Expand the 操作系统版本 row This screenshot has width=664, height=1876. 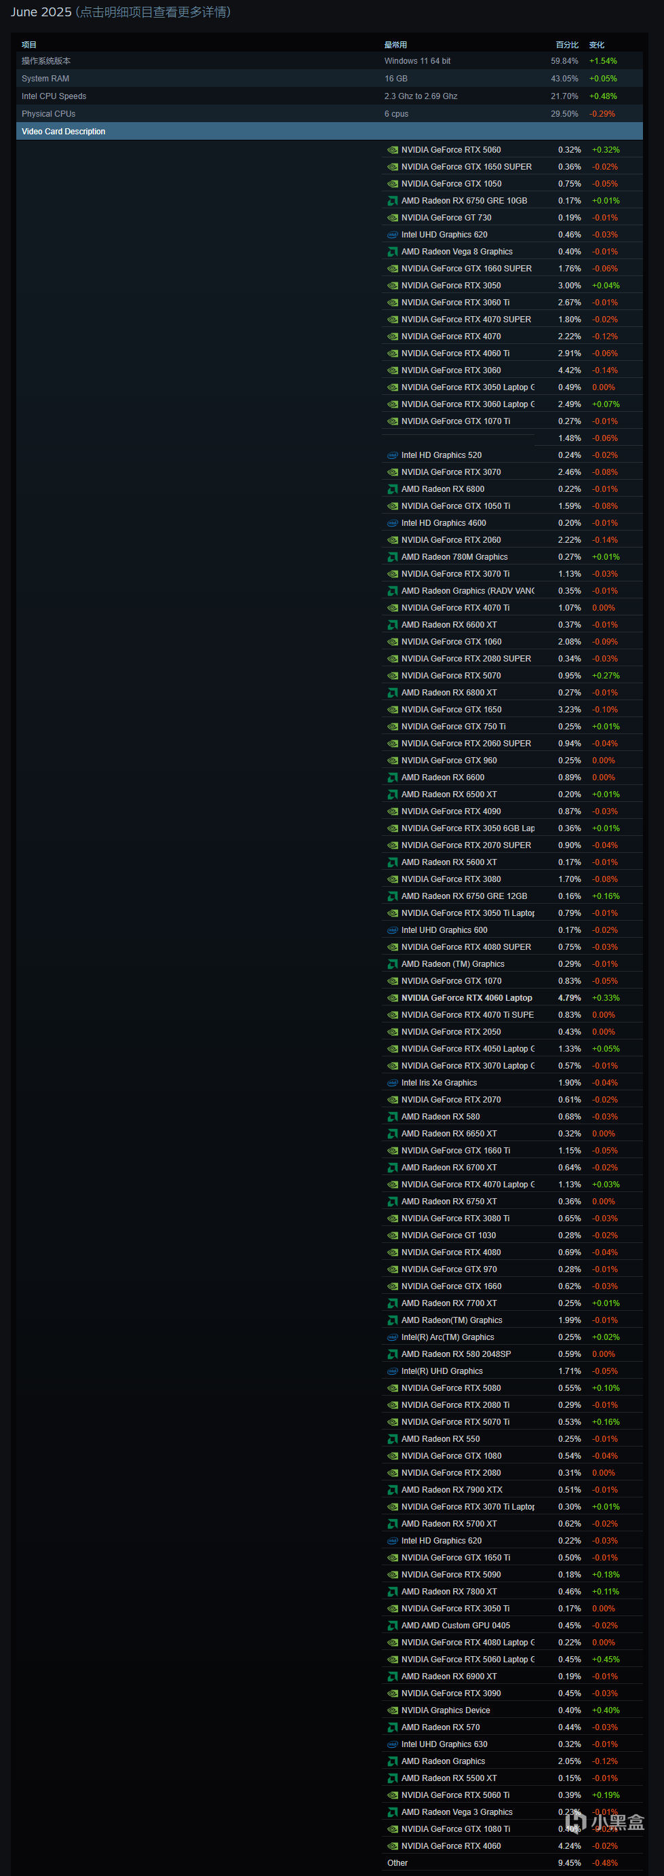tap(329, 61)
